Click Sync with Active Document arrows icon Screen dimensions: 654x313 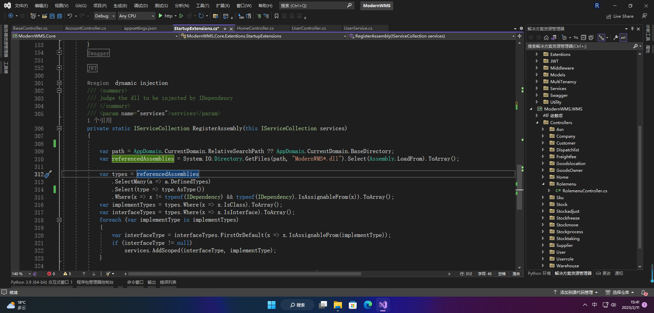tap(576, 38)
